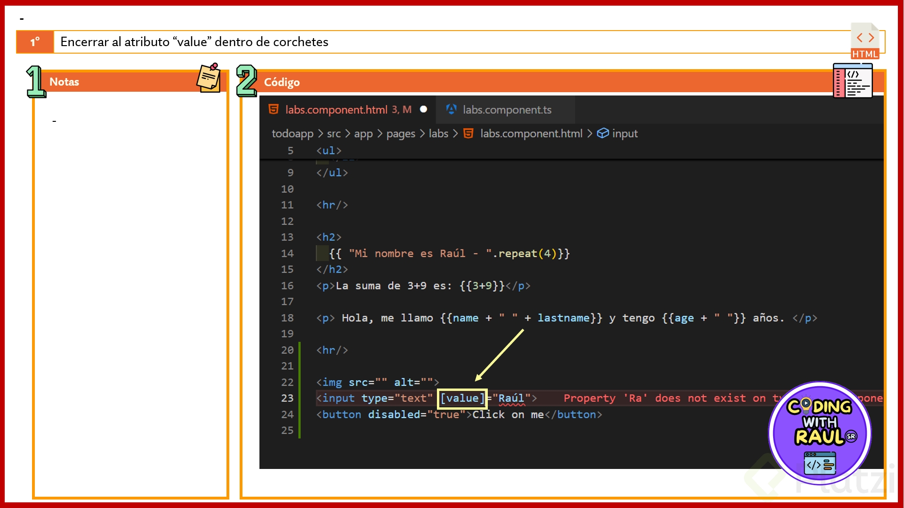
Task: Select the labs.component.html editor tab
Action: point(336,110)
